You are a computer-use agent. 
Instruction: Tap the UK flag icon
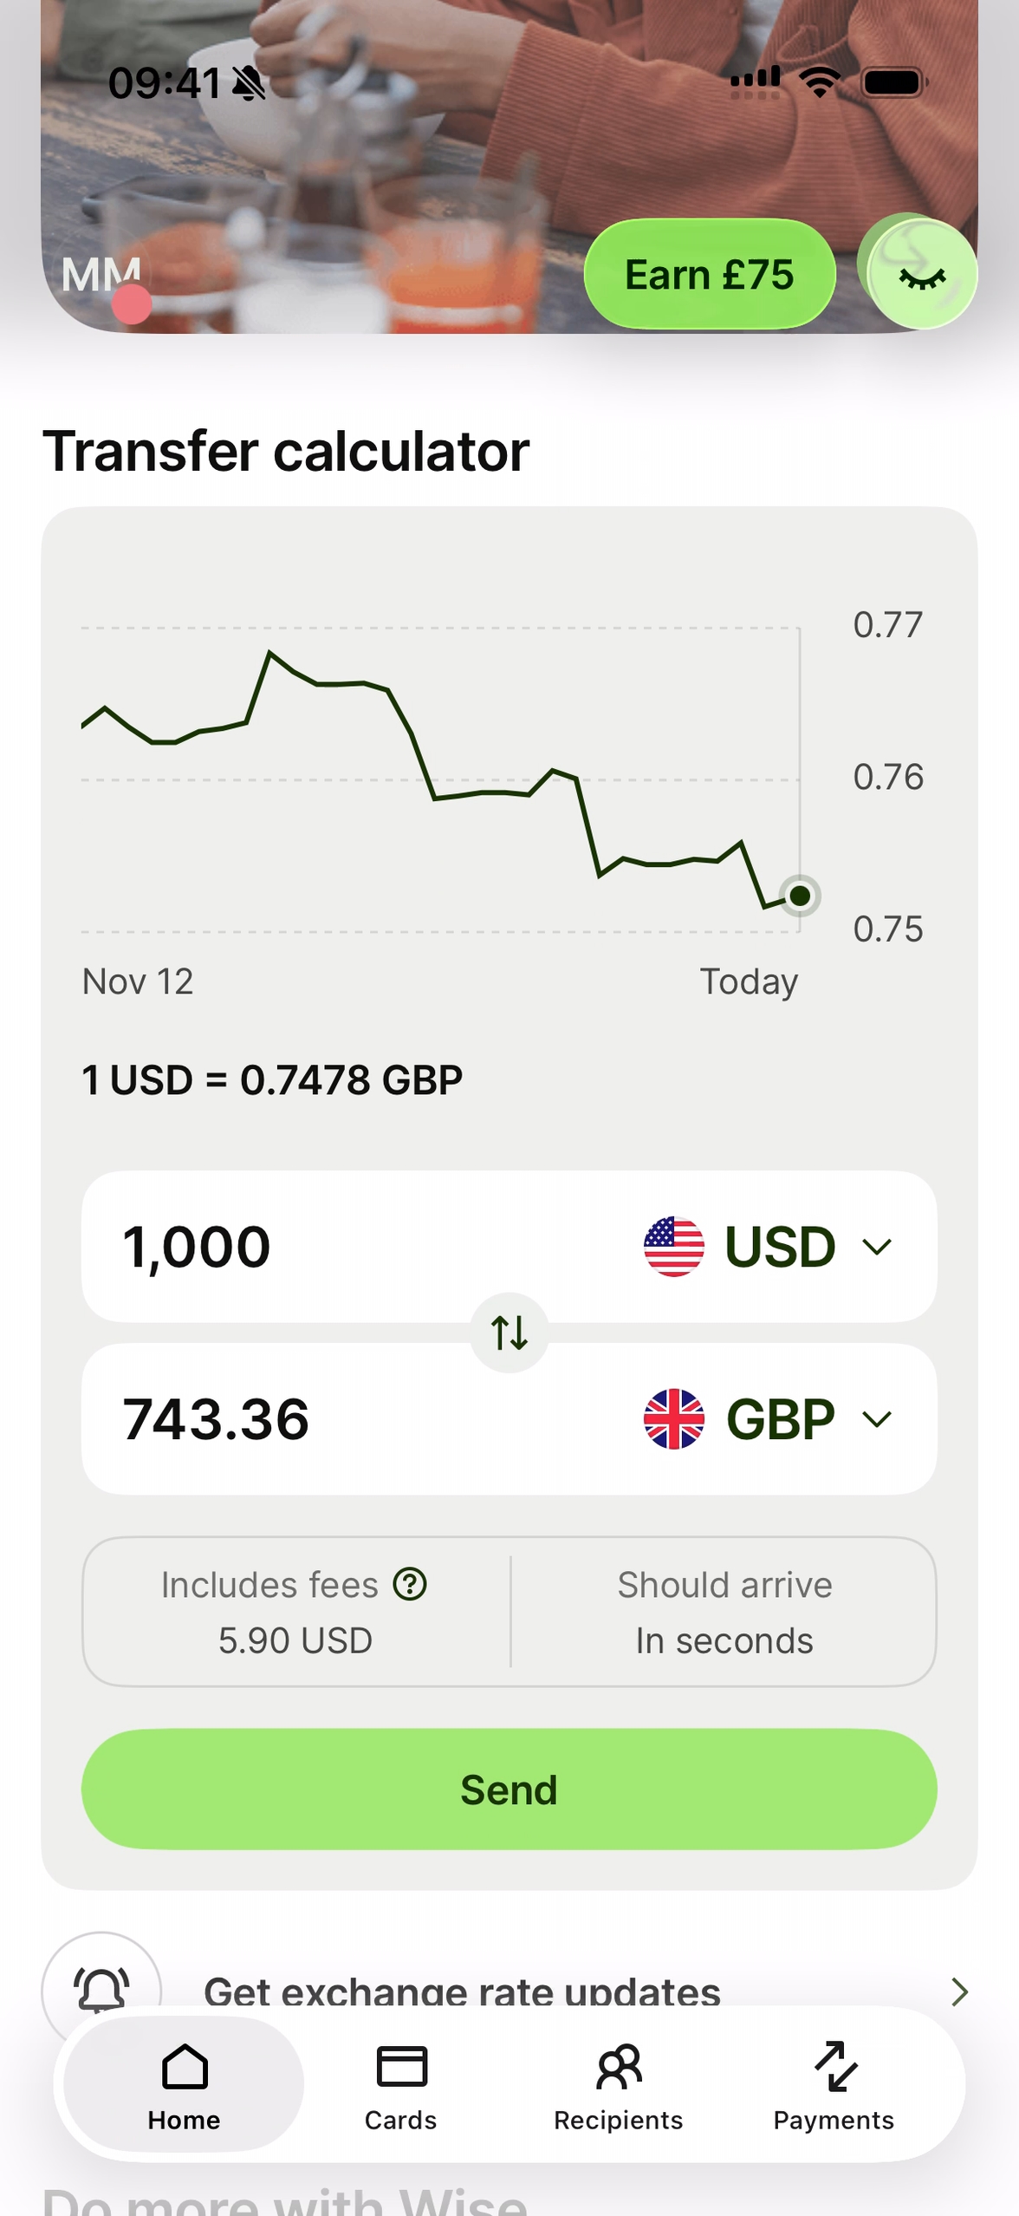tap(673, 1418)
